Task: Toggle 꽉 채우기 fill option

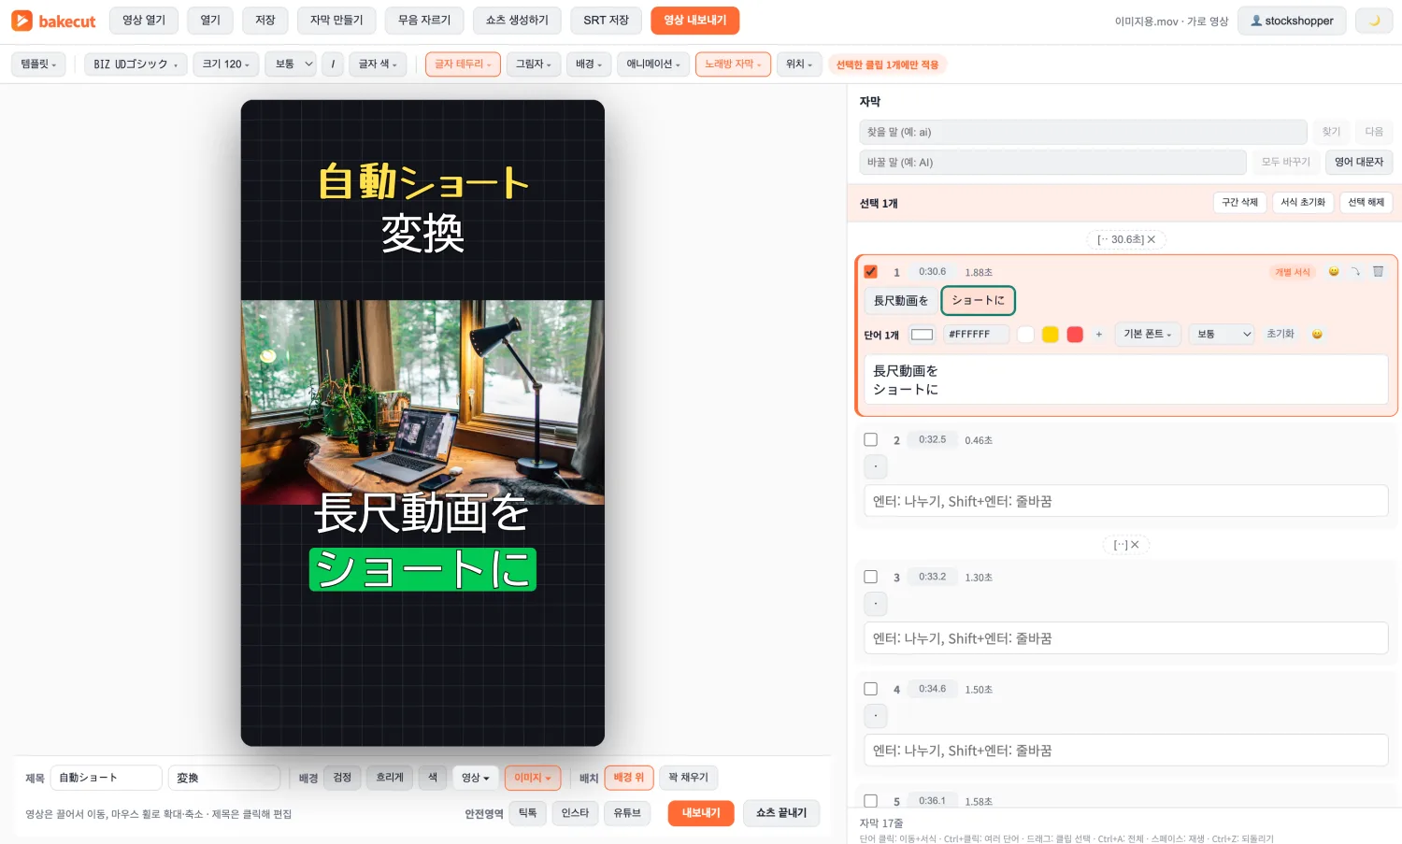Action: [x=688, y=778]
